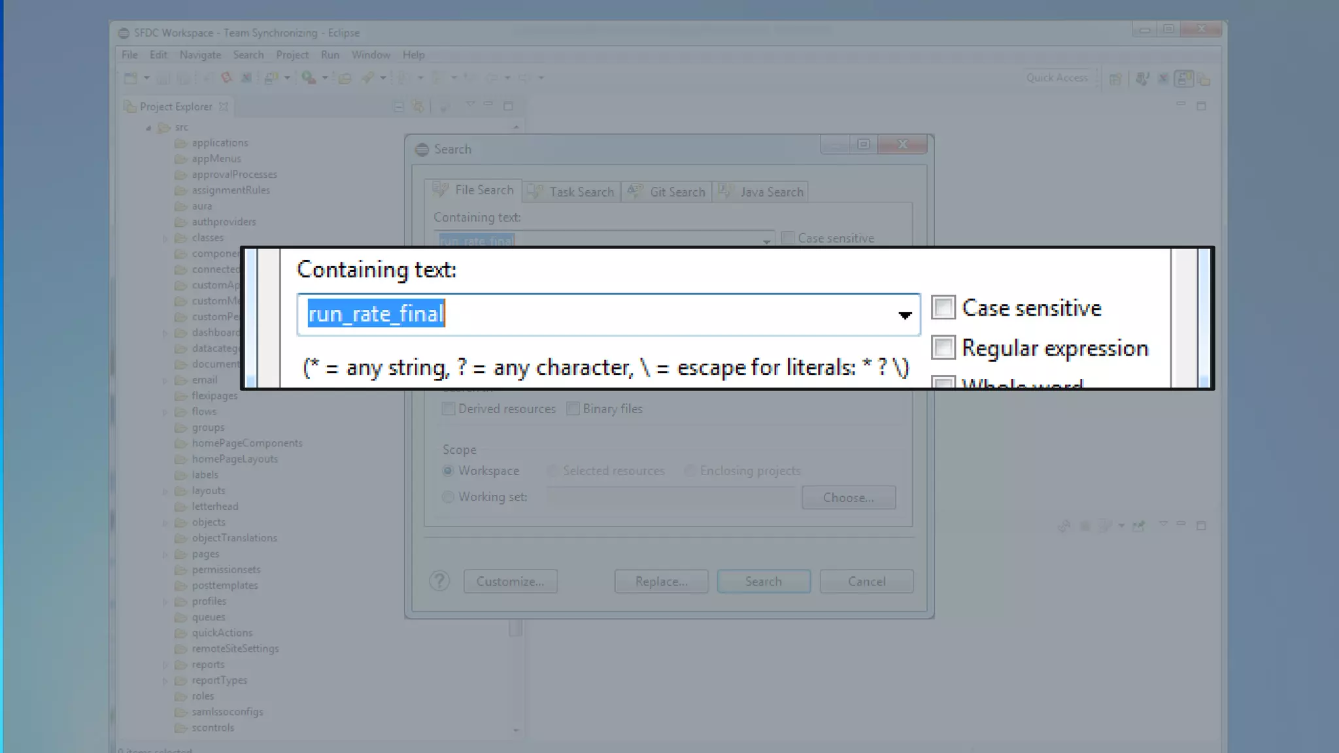Enable the Regular expression checkbox
The width and height of the screenshot is (1339, 753).
(x=943, y=348)
